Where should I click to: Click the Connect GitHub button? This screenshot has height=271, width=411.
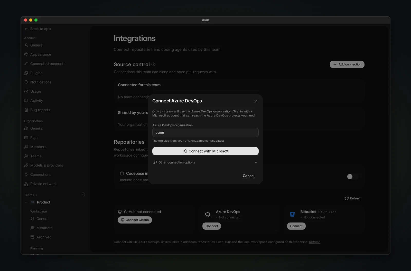coord(135,220)
